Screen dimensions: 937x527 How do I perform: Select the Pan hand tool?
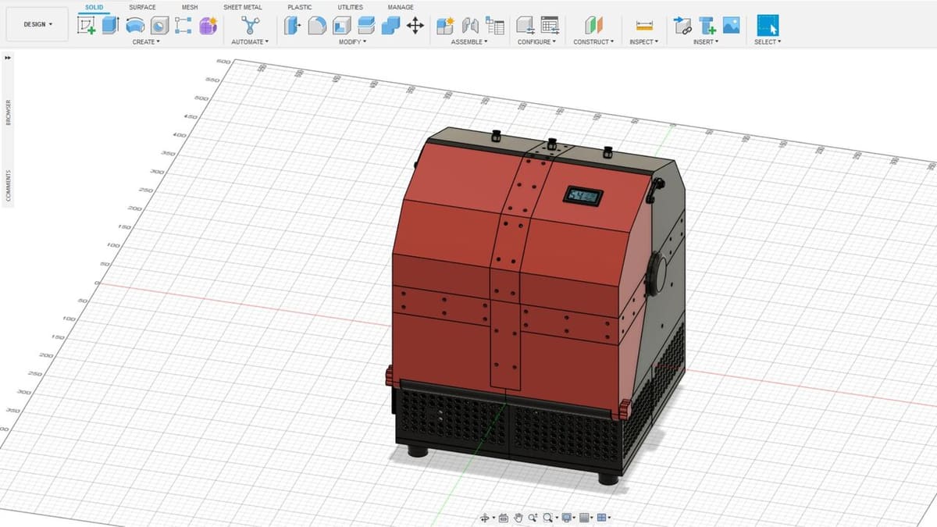(518, 518)
